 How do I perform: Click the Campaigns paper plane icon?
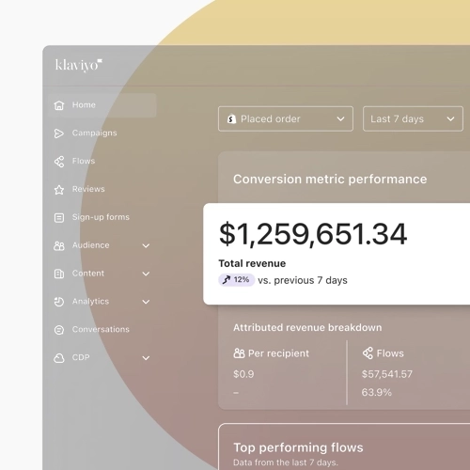coord(59,133)
